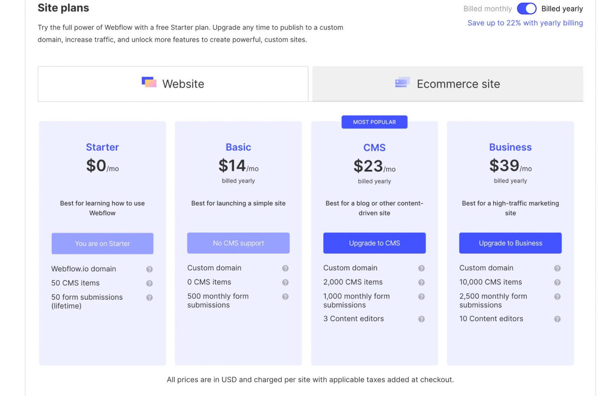Select the Billed yearly label
This screenshot has width=614, height=396.
pyautogui.click(x=562, y=9)
